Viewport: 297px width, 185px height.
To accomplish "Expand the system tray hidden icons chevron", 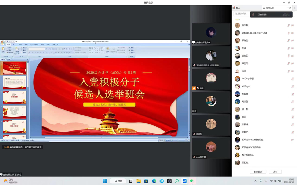I will pyautogui.click(x=255, y=181).
